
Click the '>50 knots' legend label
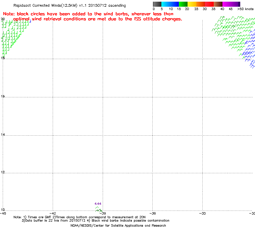click(x=245, y=9)
